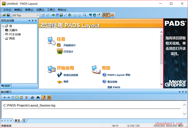Toggle the Project Explorer toolbar button
Viewport: 188px width, 128px height.
[108, 15]
